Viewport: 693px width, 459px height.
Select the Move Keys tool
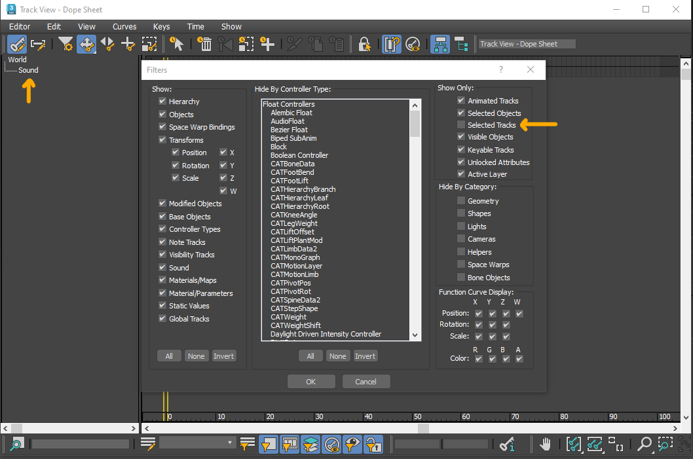(86, 44)
